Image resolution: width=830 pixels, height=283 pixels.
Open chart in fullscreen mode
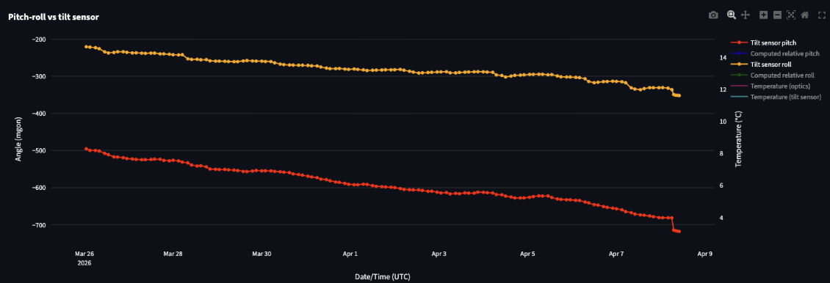pyautogui.click(x=822, y=15)
